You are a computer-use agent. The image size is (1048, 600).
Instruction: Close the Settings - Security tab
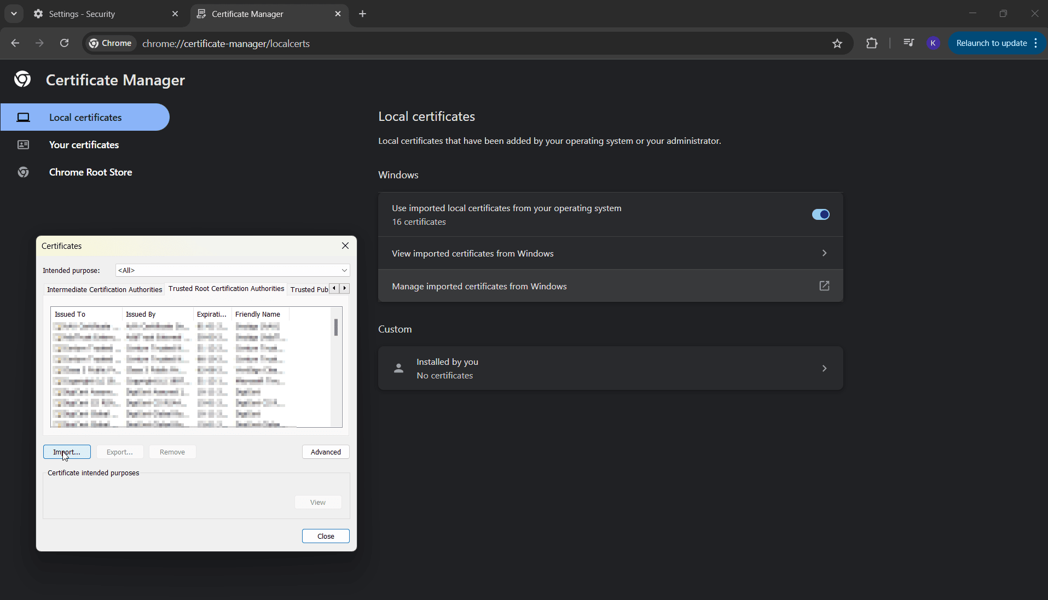tap(175, 14)
